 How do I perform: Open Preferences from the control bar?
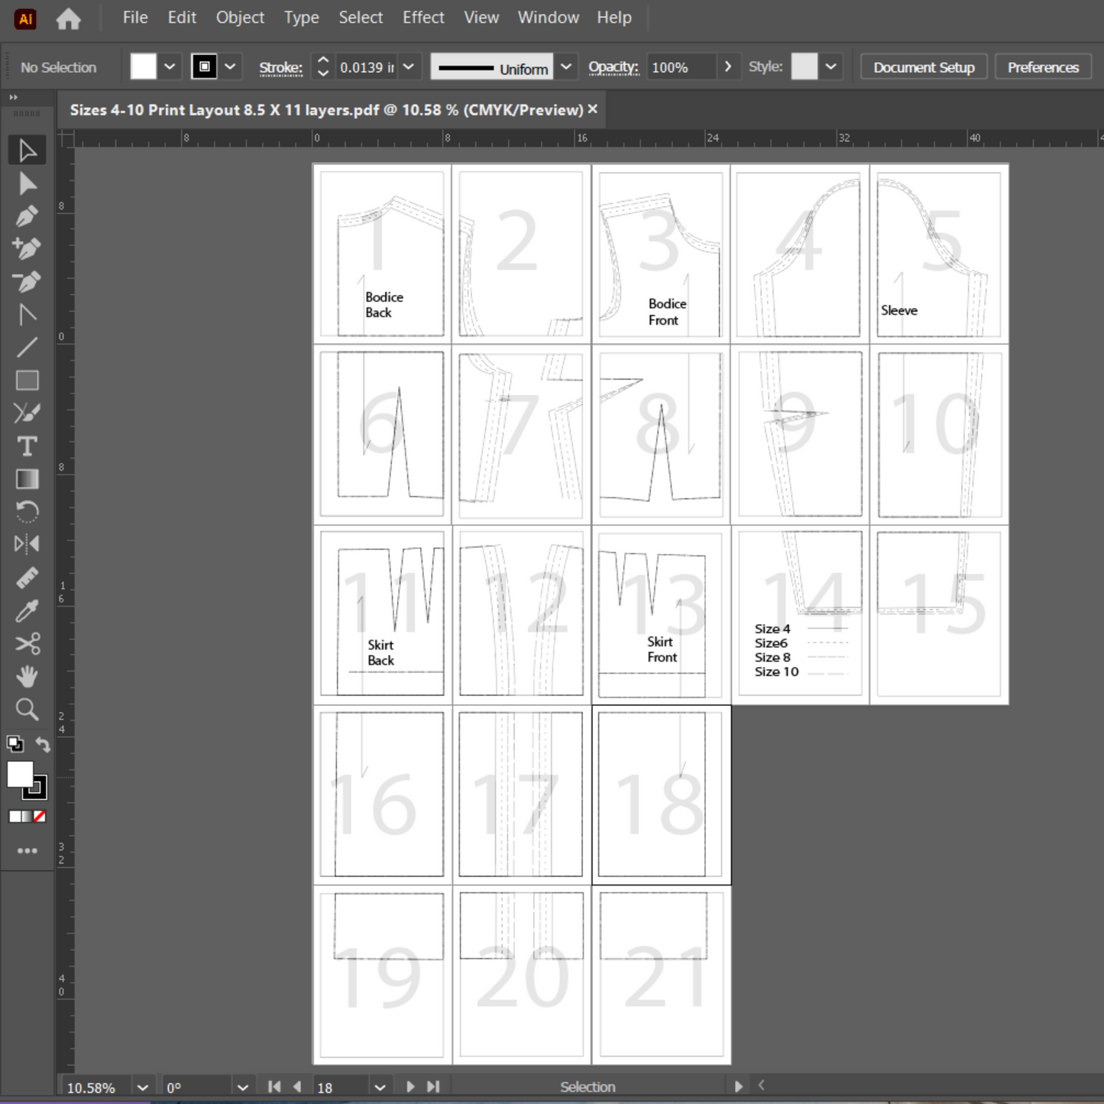[1043, 67]
